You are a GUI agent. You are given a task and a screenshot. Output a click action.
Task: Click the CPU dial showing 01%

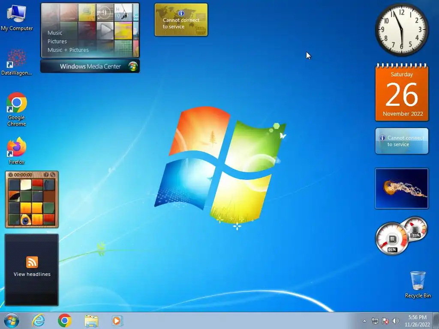pos(392,239)
